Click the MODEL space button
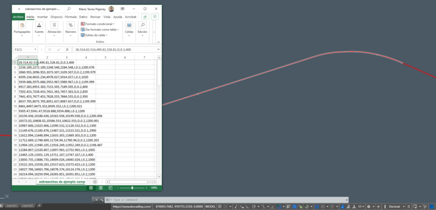 coord(210,207)
